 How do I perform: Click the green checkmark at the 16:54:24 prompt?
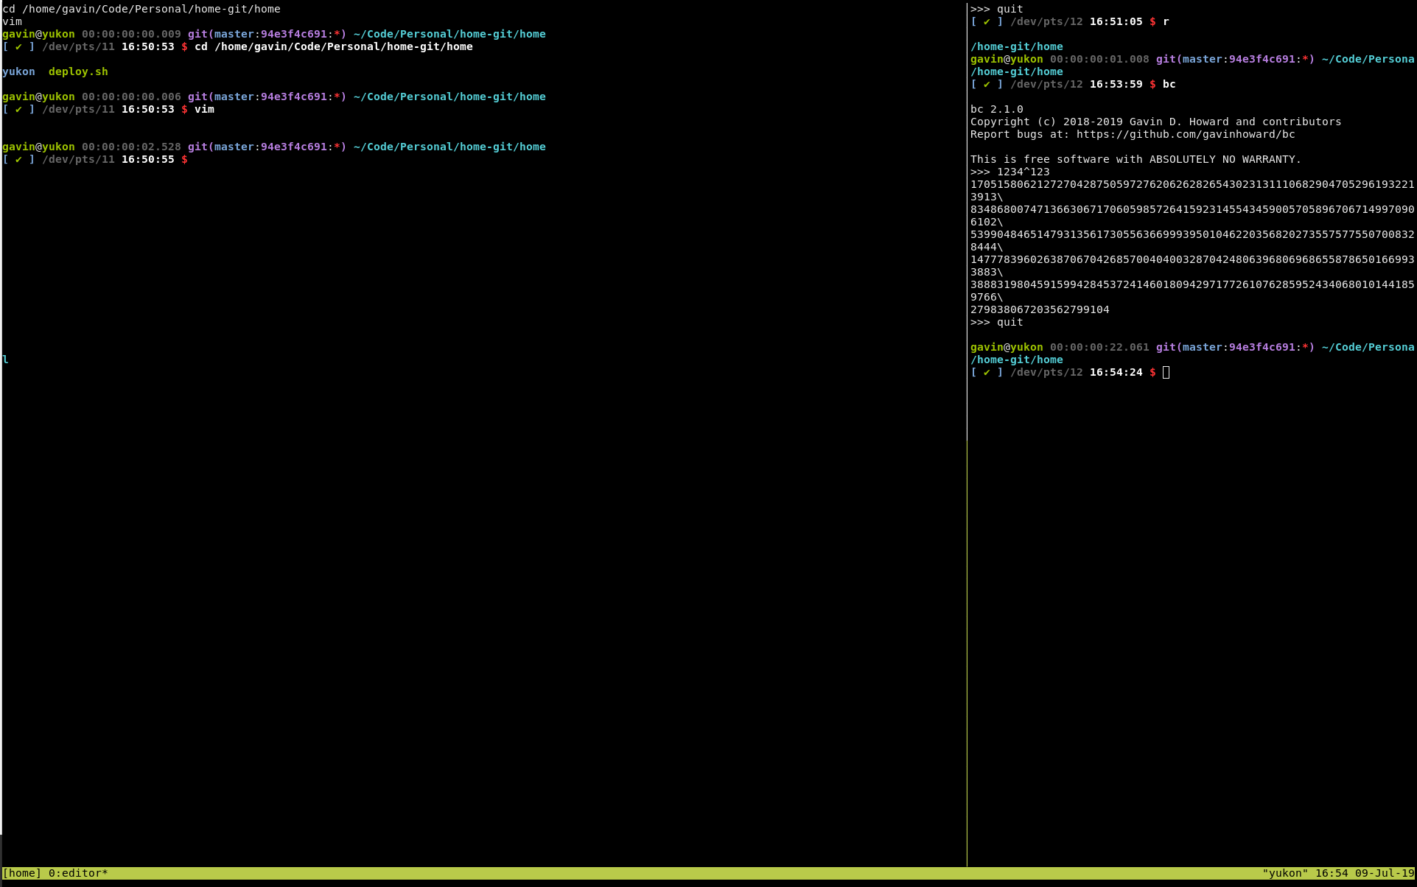987,372
